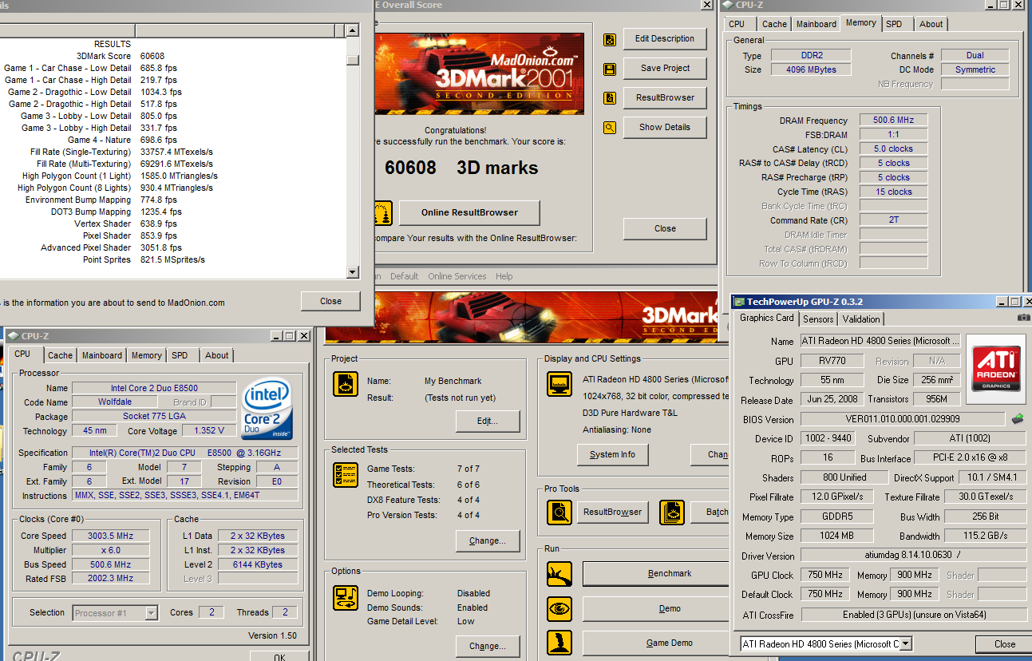1032x661 pixels.
Task: Click the Game Demo joystick icon
Action: coord(559,643)
